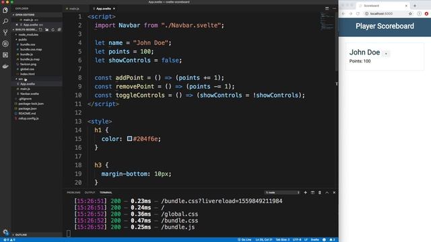Click the site info icon in address bar
The height and width of the screenshot is (242, 431).
[x=366, y=13]
